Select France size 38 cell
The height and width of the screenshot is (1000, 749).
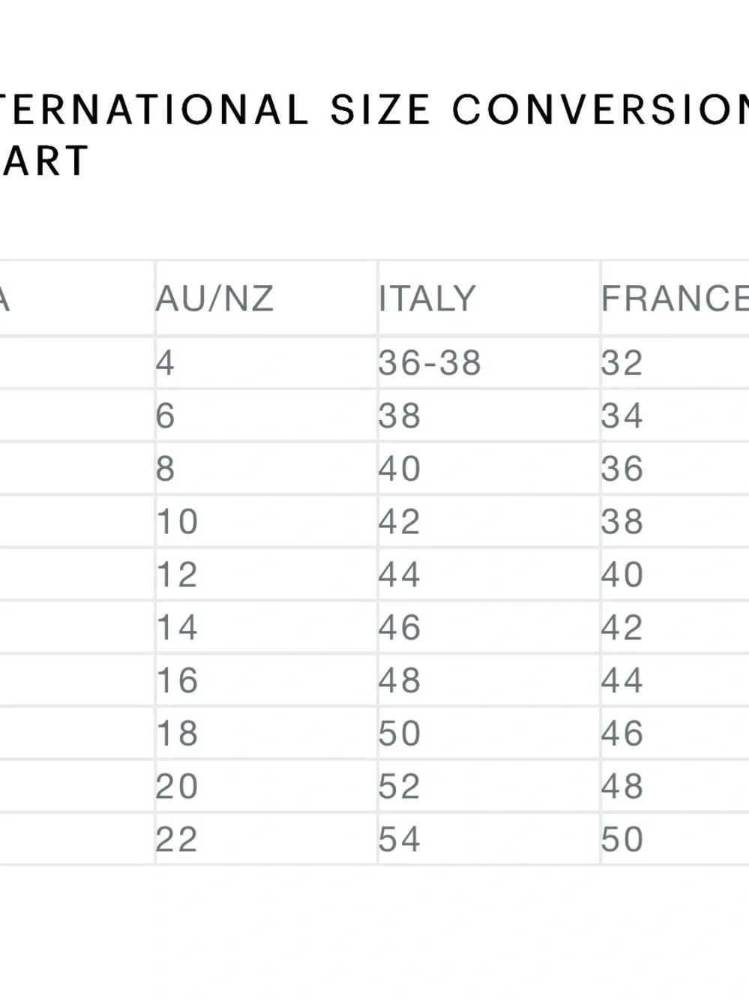point(675,521)
